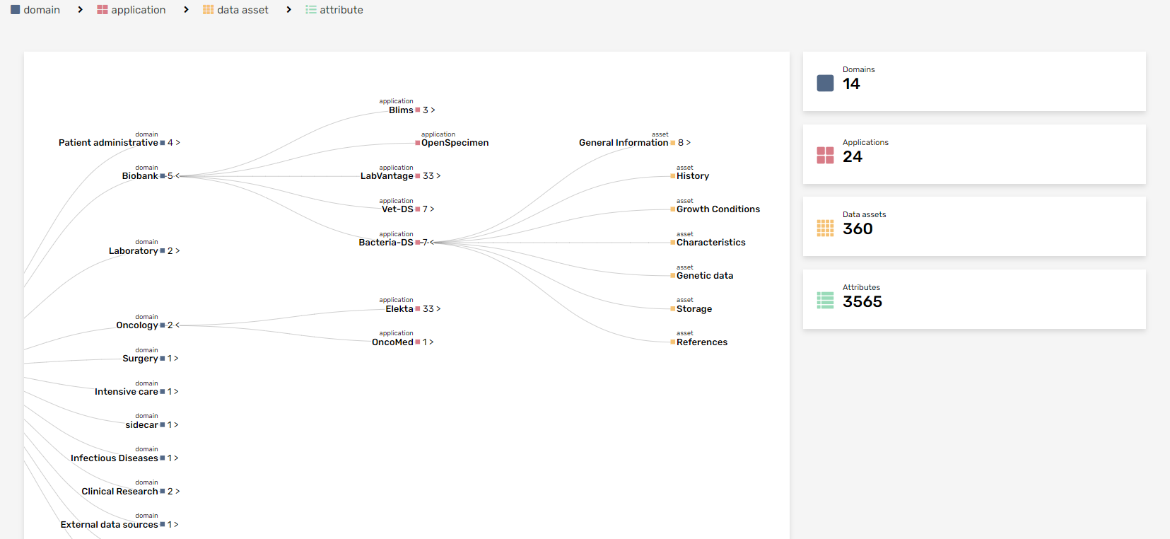This screenshot has width=1170, height=539.
Task: Collapse the Oncology domain with its arrow
Action: point(177,325)
